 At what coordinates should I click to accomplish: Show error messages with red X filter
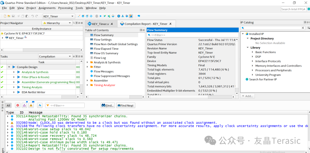18,105
